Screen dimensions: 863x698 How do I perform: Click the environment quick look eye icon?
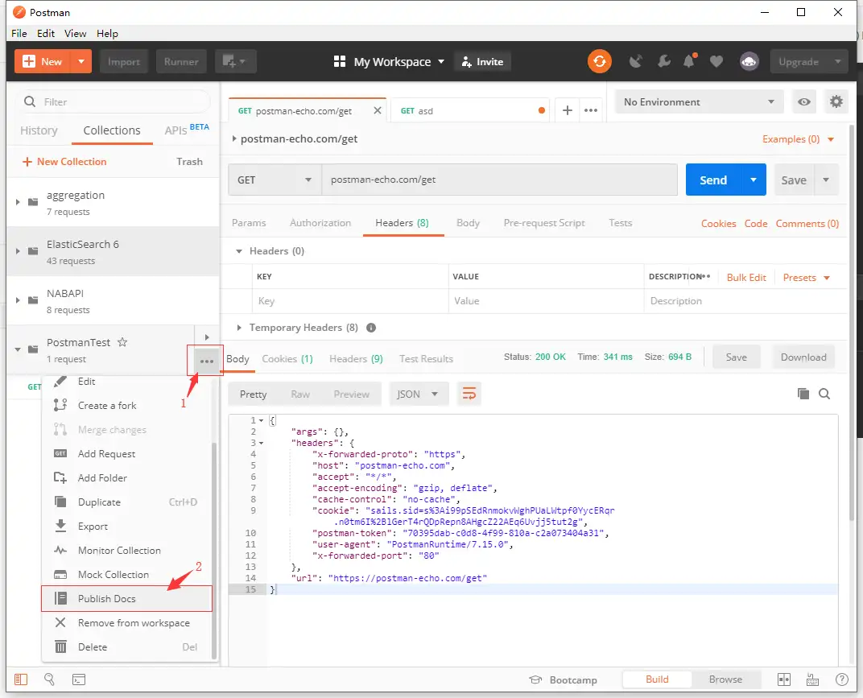coord(803,102)
